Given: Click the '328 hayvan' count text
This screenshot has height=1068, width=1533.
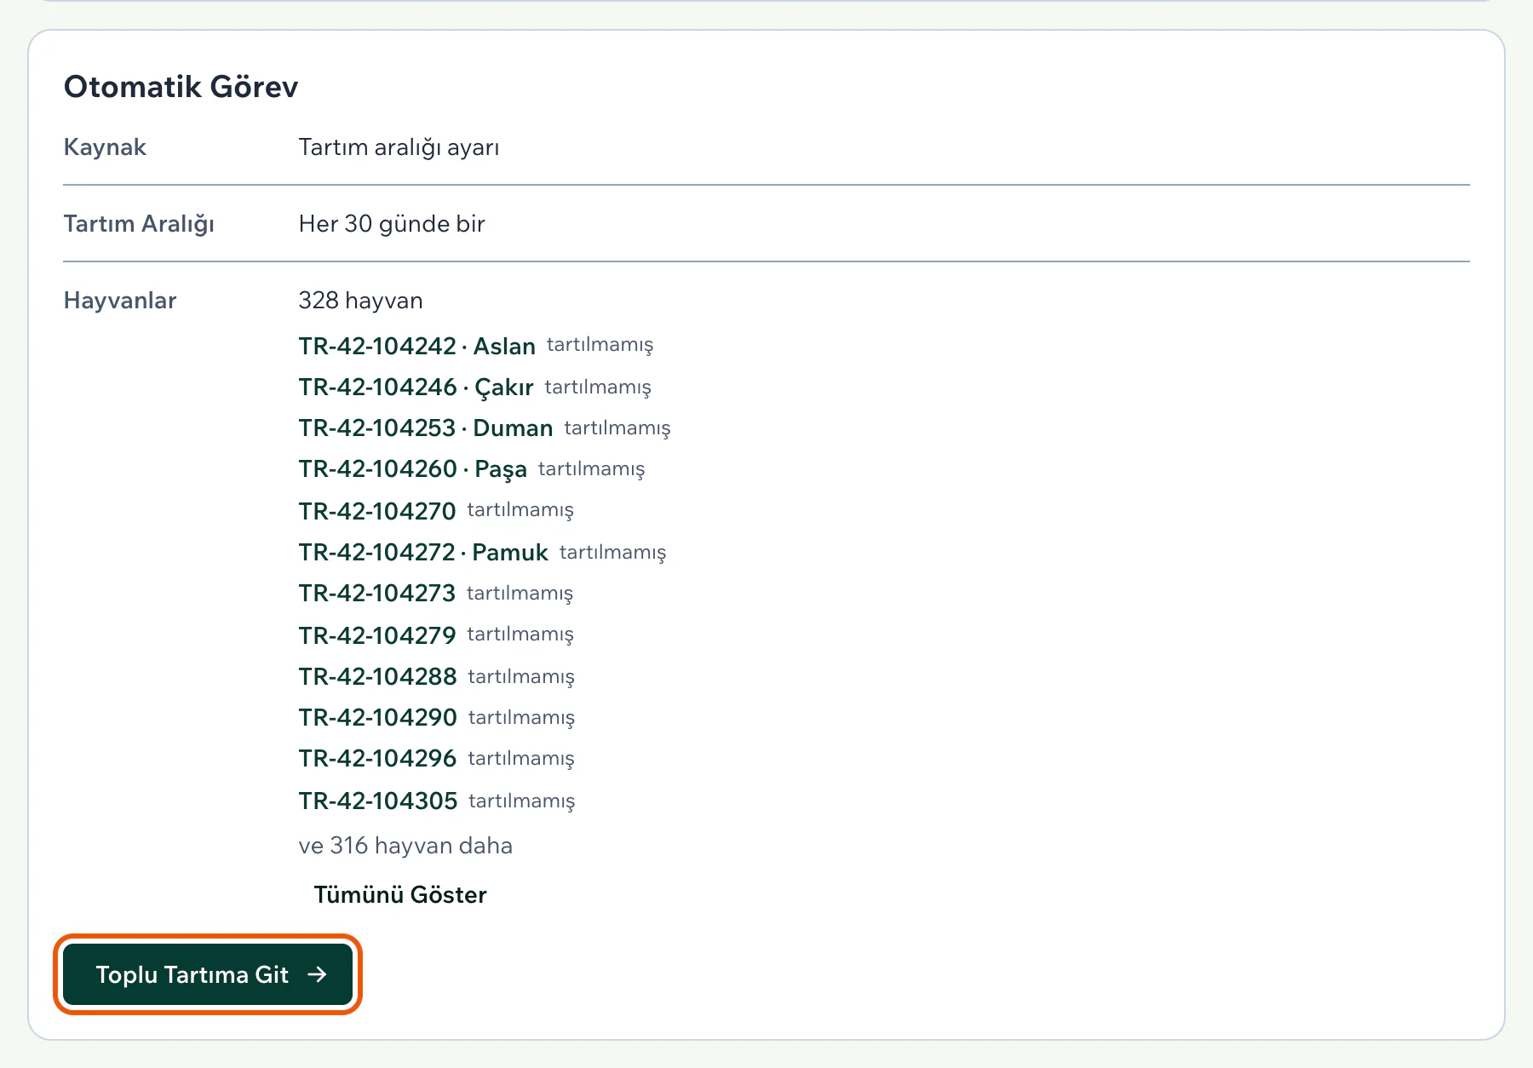Looking at the screenshot, I should [x=361, y=301].
